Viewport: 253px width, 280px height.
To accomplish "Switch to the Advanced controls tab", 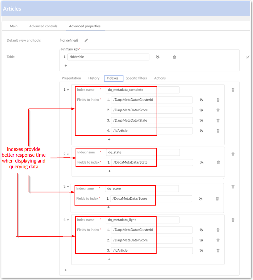I will [x=43, y=26].
